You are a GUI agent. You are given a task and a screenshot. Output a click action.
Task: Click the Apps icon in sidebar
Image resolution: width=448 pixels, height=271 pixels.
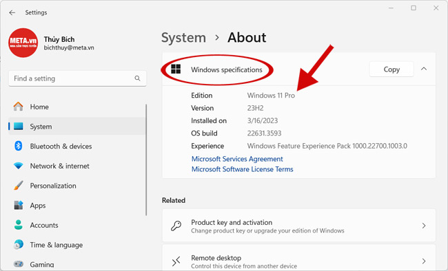[19, 205]
